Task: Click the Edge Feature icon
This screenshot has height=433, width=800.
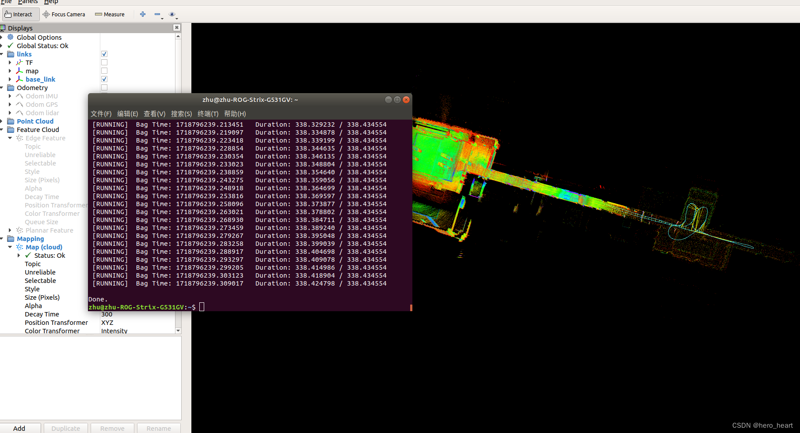Action: point(19,138)
